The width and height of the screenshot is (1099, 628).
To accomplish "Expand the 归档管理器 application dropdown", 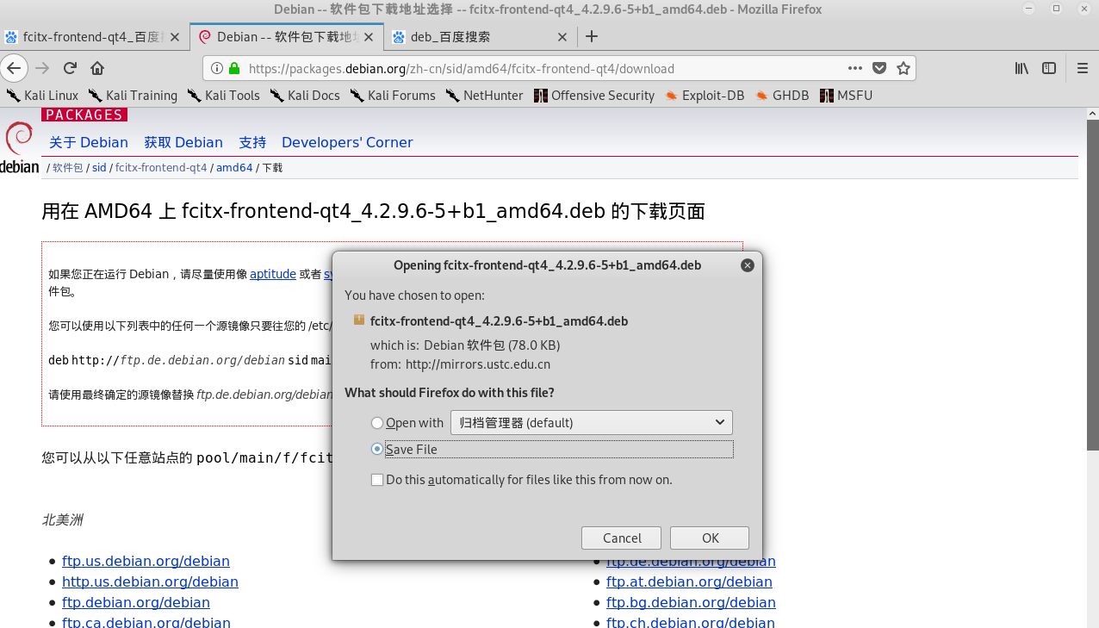I will coord(592,422).
